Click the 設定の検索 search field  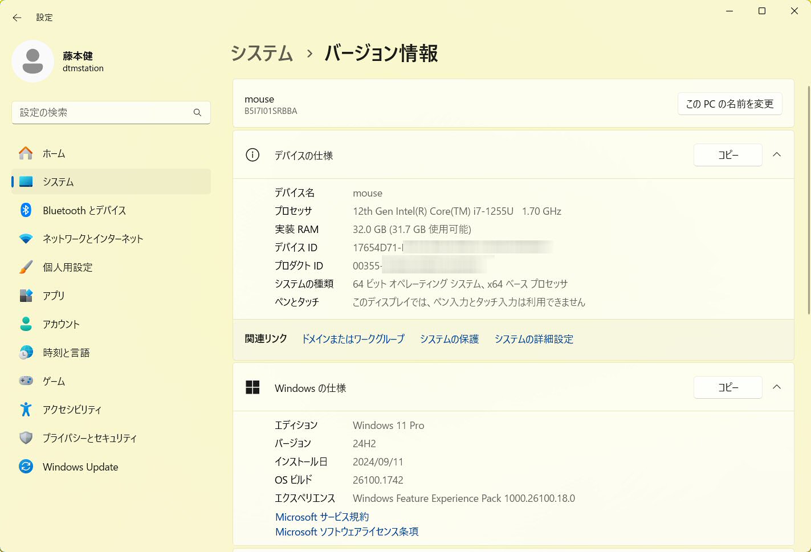(x=111, y=113)
